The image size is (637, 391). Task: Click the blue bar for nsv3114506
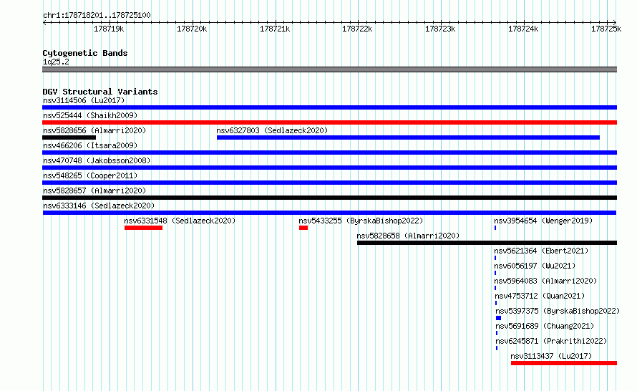[329, 107]
